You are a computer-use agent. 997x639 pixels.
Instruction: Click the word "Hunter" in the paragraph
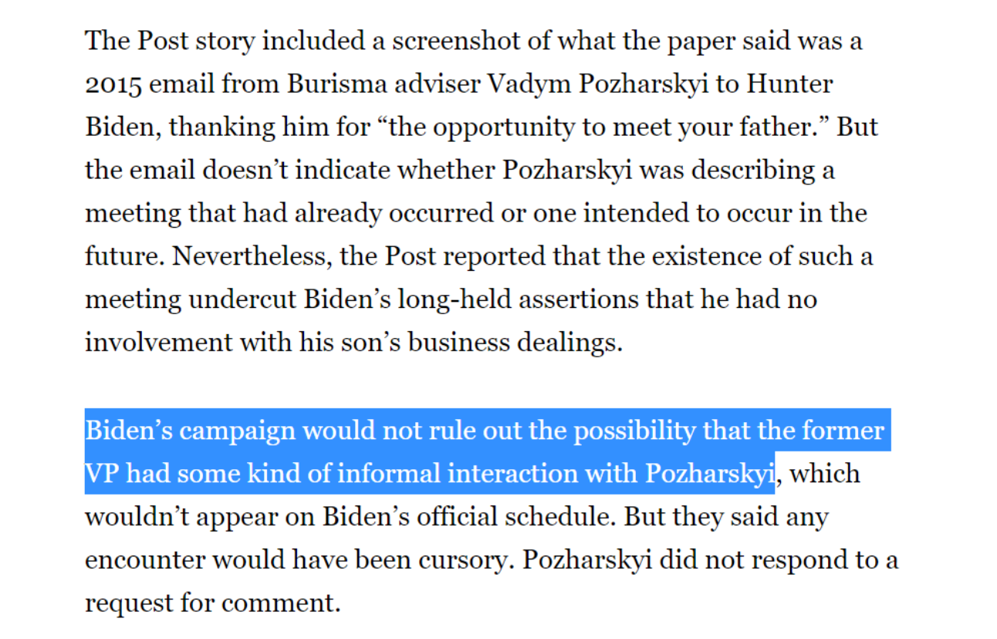pyautogui.click(x=789, y=84)
